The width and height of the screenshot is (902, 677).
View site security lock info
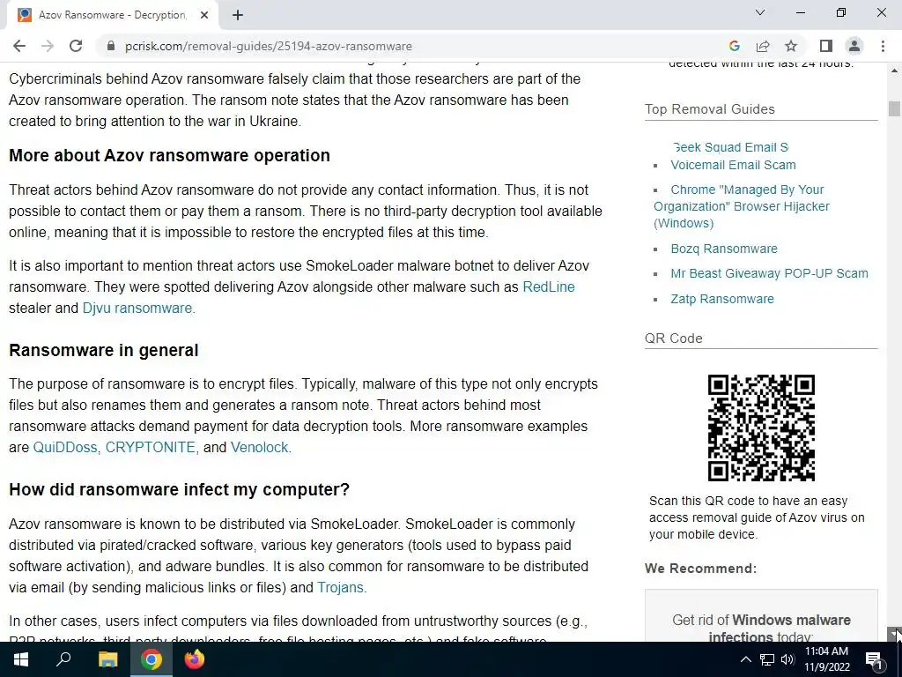point(111,46)
